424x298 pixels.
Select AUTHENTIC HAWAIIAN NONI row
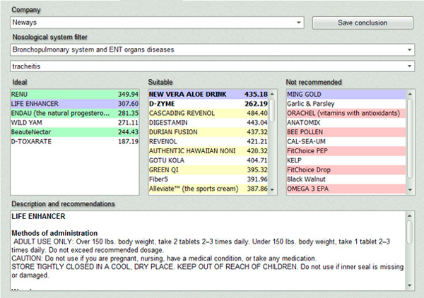coord(208,151)
